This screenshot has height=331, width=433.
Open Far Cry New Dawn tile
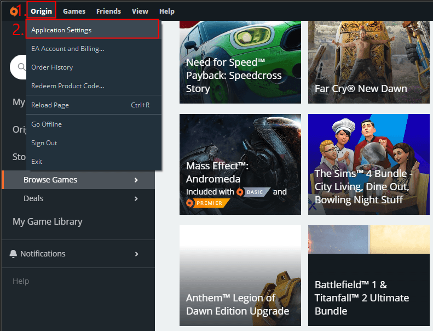369,62
